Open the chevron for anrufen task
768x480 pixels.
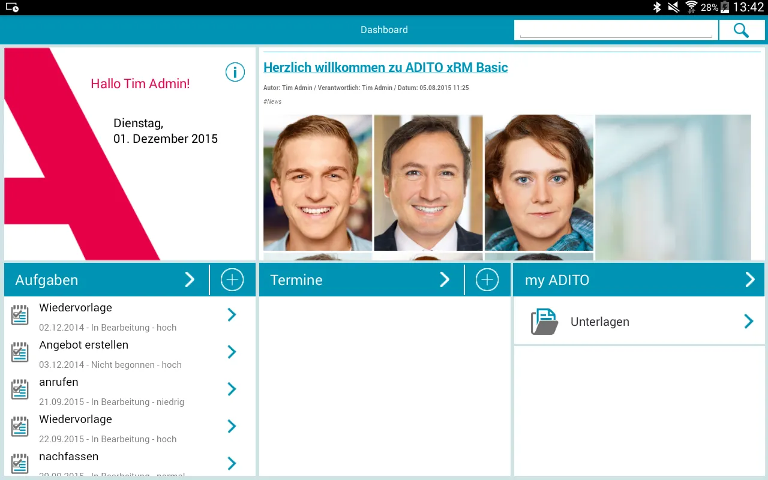coord(232,389)
